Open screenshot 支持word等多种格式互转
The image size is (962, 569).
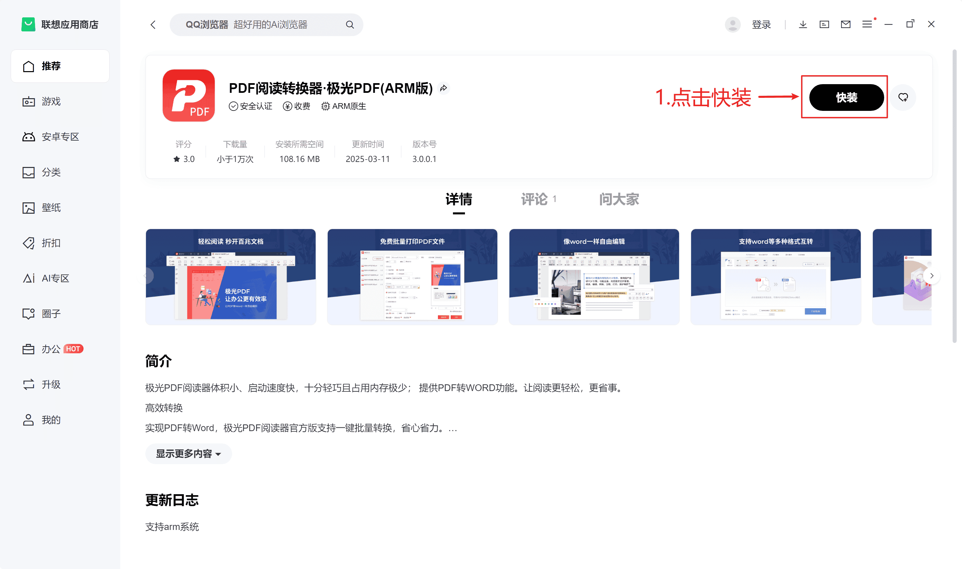click(776, 277)
